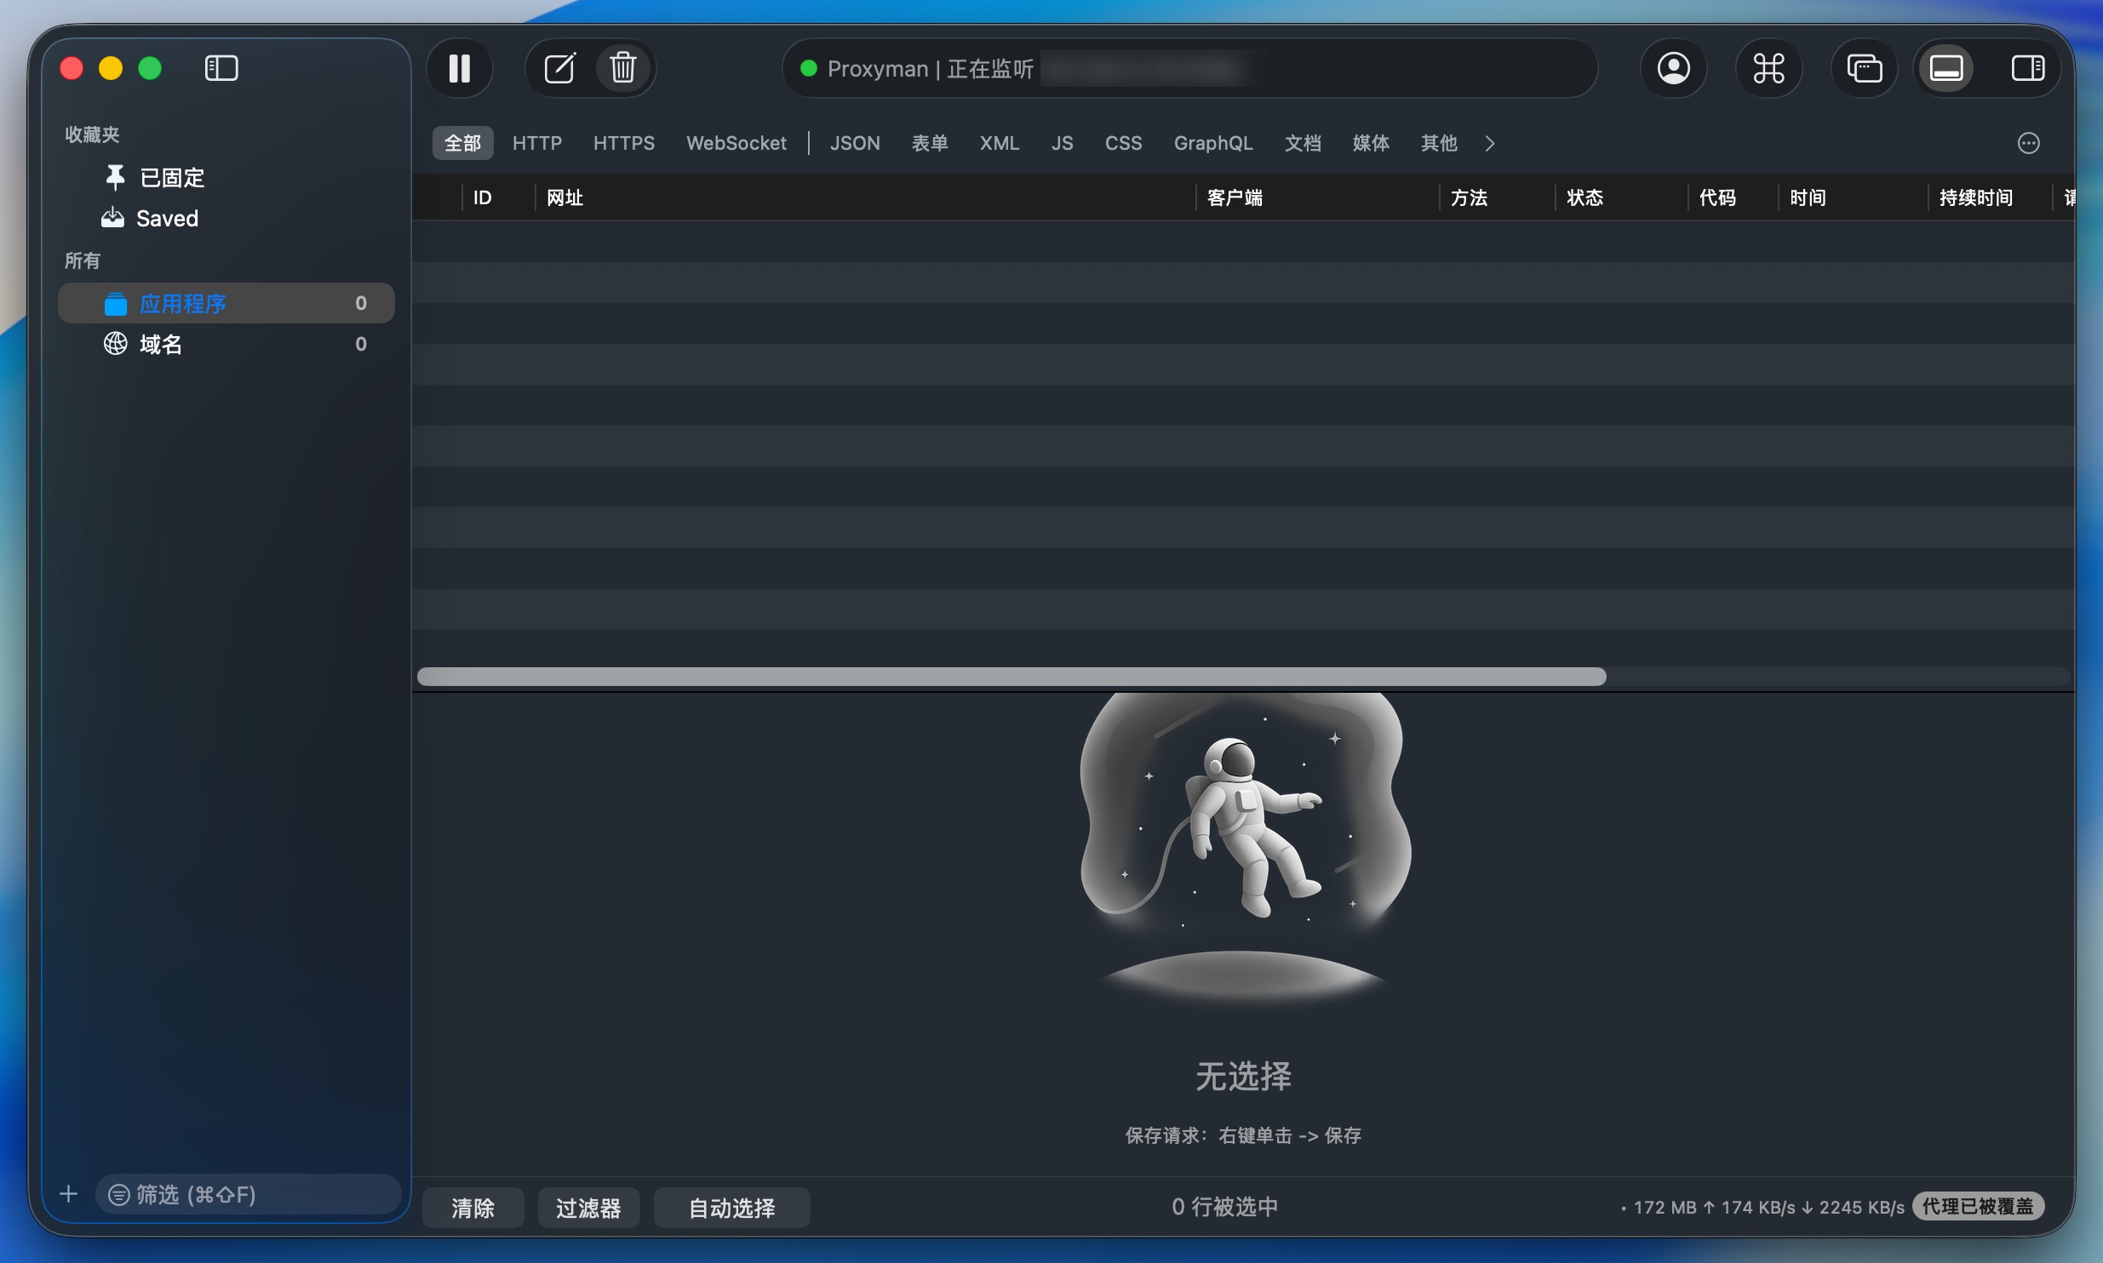The width and height of the screenshot is (2103, 1263).
Task: Click the 清除 clear button
Action: (473, 1208)
